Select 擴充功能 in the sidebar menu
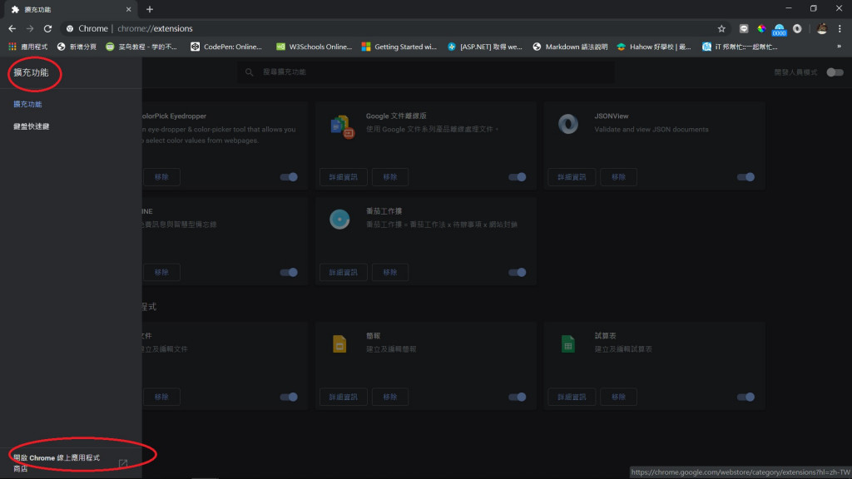852x479 pixels. pyautogui.click(x=27, y=104)
